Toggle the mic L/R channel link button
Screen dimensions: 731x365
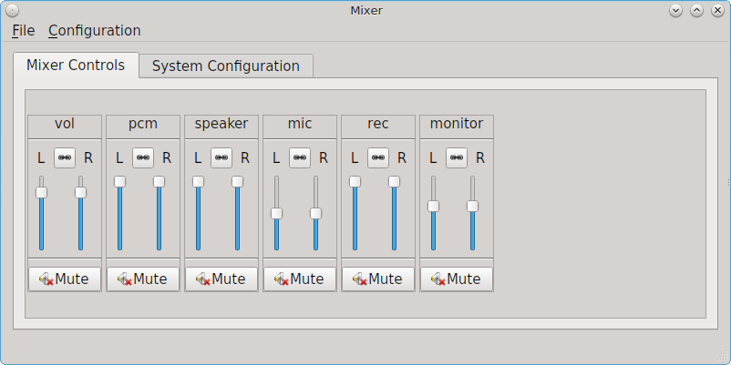pos(300,157)
